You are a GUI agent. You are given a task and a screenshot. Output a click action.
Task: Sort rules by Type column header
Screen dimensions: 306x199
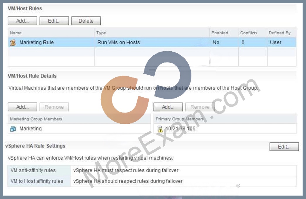[152, 33]
